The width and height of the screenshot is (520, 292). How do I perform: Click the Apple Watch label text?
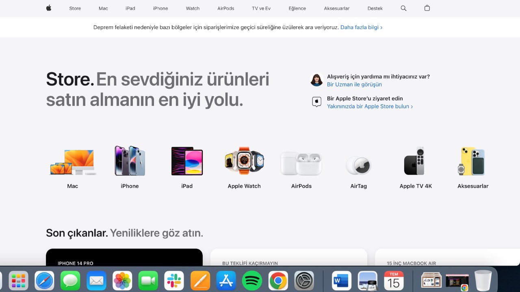(244, 186)
